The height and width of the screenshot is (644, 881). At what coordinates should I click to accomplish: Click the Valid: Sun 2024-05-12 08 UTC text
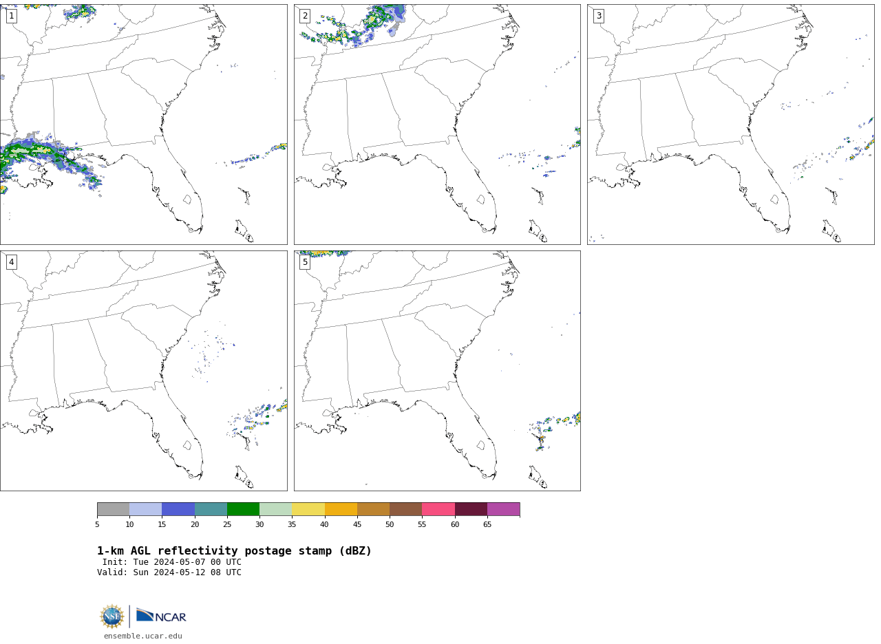click(169, 572)
